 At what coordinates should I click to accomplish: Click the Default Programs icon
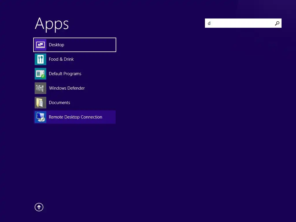coord(40,74)
